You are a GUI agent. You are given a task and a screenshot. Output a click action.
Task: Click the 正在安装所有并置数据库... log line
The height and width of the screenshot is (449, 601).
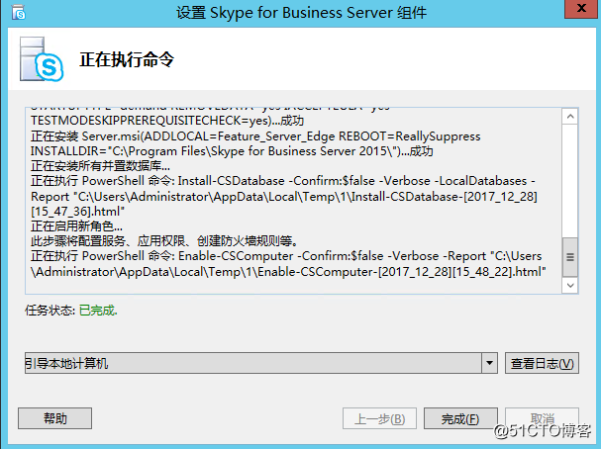[x=100, y=166]
